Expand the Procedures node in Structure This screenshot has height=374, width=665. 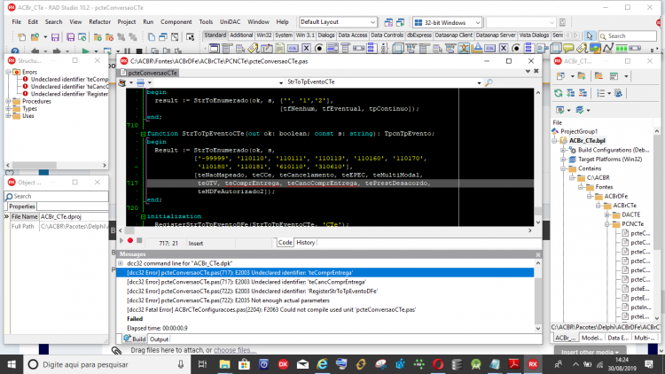8,101
